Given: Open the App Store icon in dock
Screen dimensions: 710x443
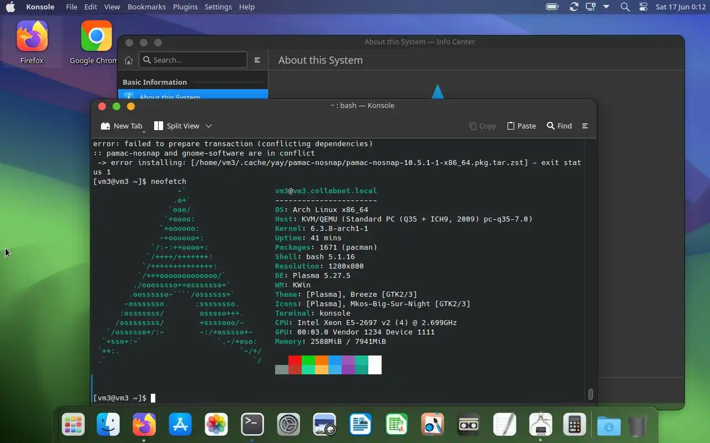Looking at the screenshot, I should (180, 425).
